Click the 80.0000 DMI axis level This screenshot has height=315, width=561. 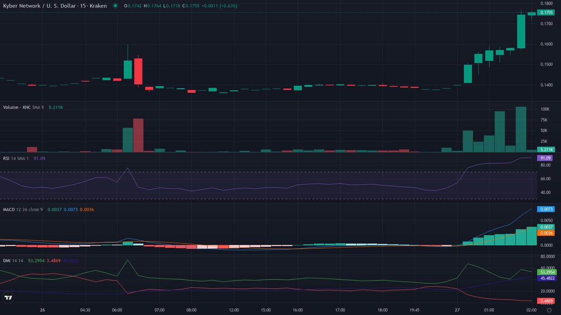click(x=548, y=256)
